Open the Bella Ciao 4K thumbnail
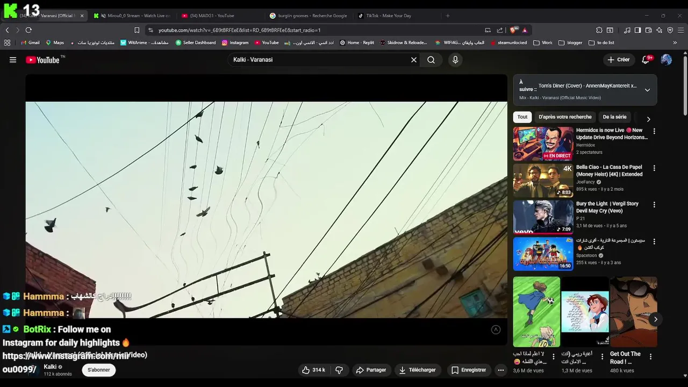 pos(543,181)
